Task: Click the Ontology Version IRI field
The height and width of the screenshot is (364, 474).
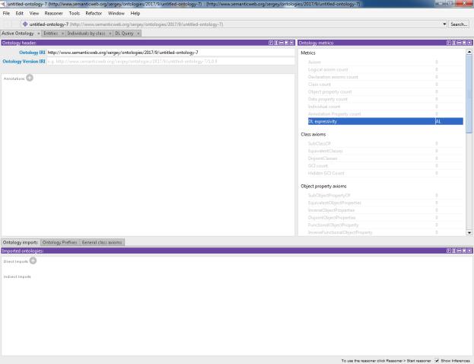Action: (x=167, y=61)
